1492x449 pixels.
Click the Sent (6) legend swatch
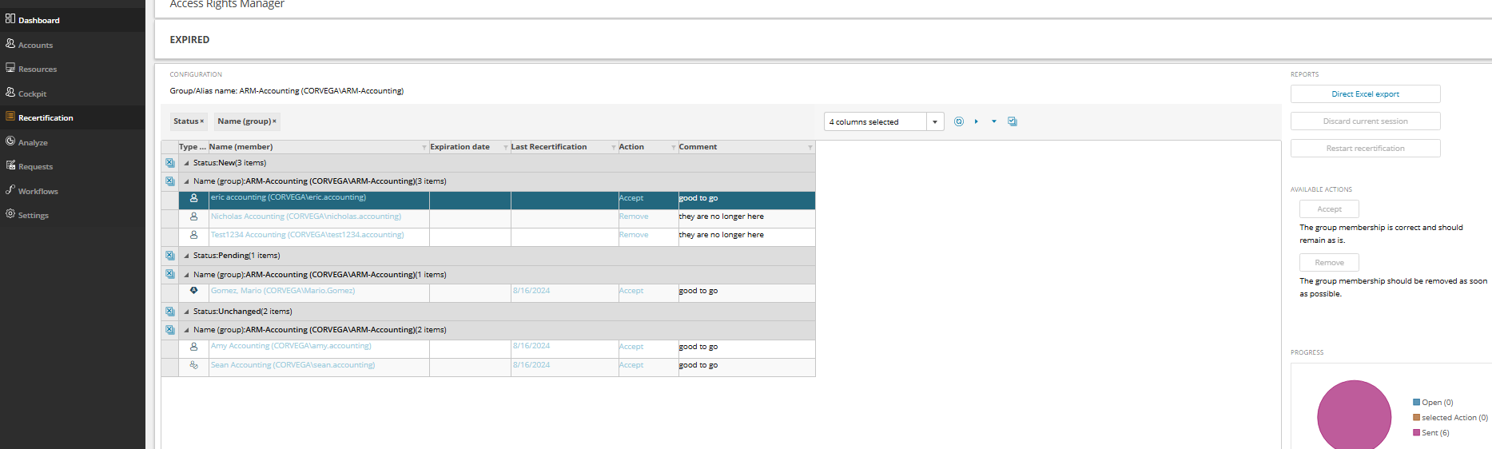[x=1416, y=433]
